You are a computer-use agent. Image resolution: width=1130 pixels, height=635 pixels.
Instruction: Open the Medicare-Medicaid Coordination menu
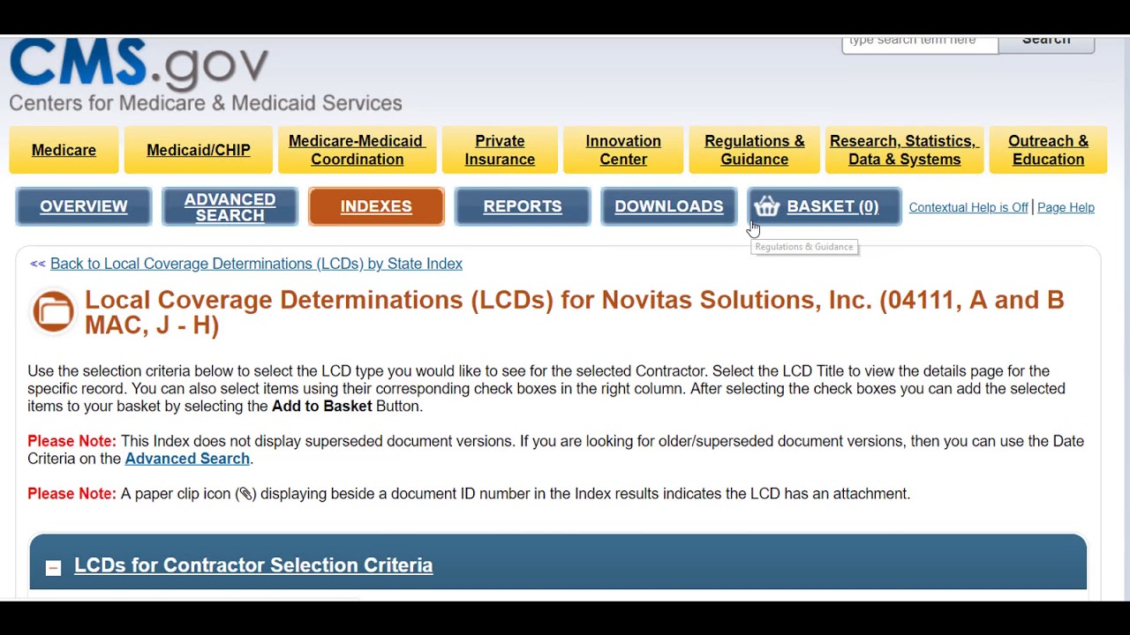click(x=357, y=150)
